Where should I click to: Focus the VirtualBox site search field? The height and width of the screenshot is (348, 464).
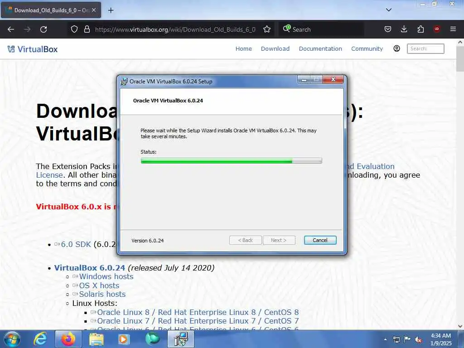425,48
